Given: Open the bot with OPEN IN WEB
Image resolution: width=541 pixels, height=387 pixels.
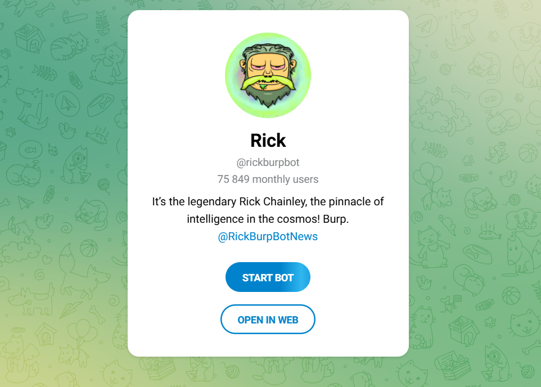Looking at the screenshot, I should [268, 319].
